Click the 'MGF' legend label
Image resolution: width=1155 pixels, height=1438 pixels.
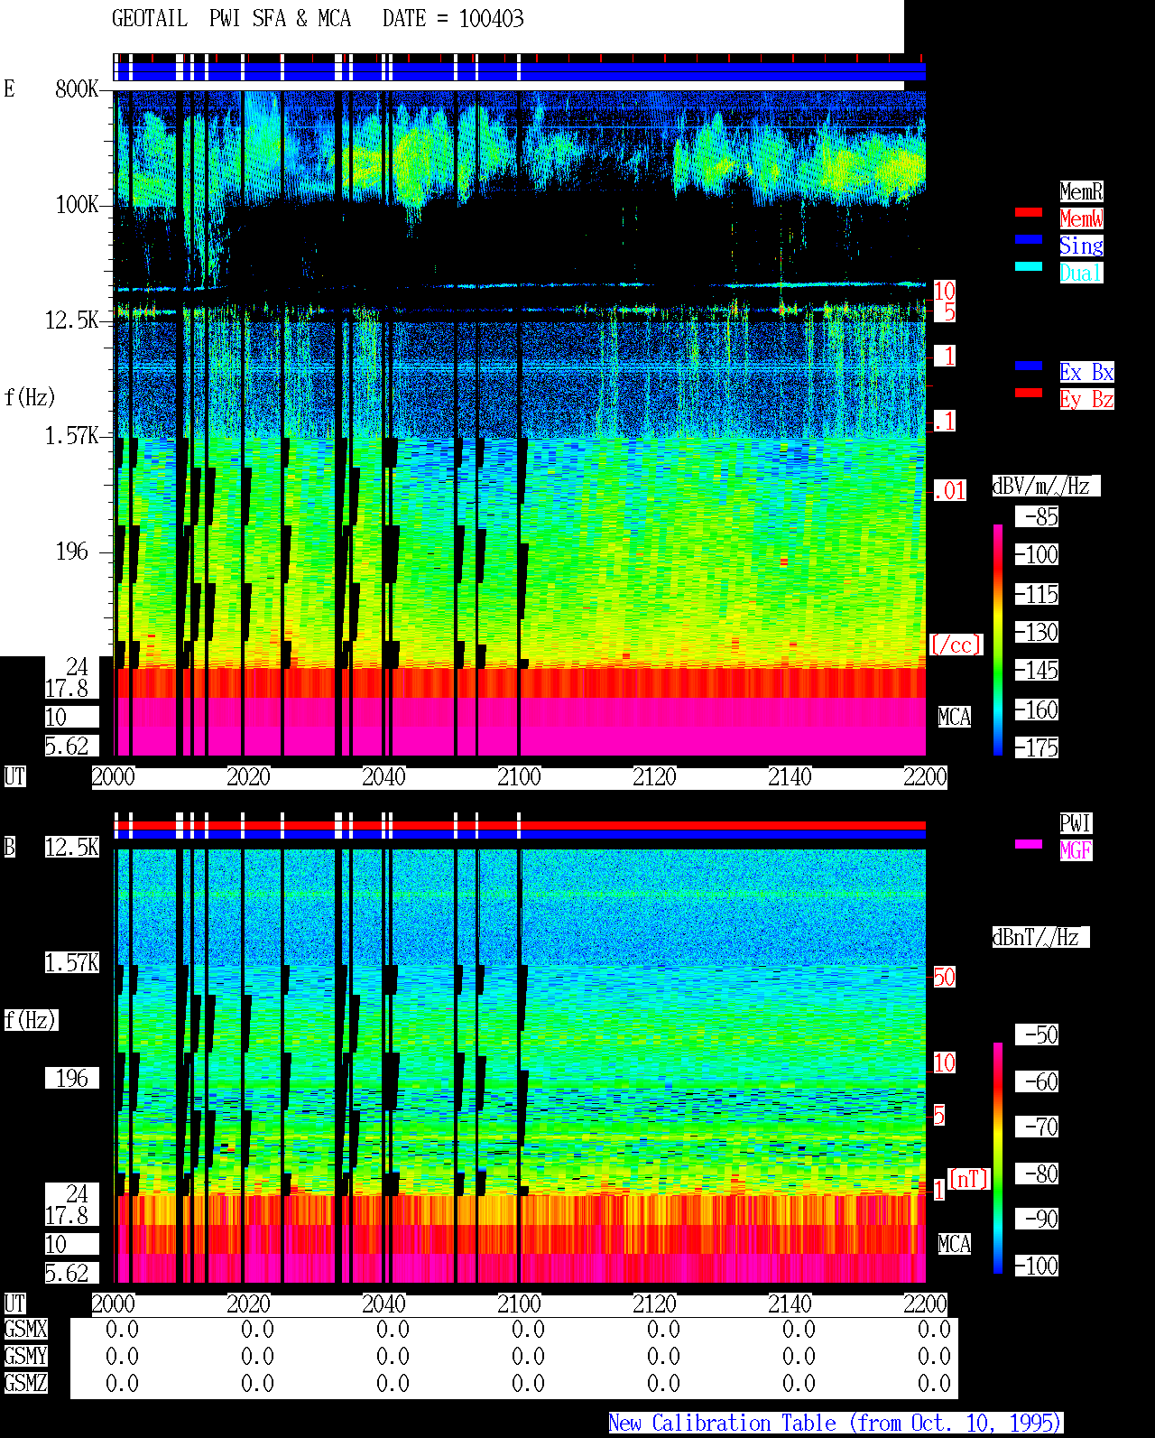1076,850
